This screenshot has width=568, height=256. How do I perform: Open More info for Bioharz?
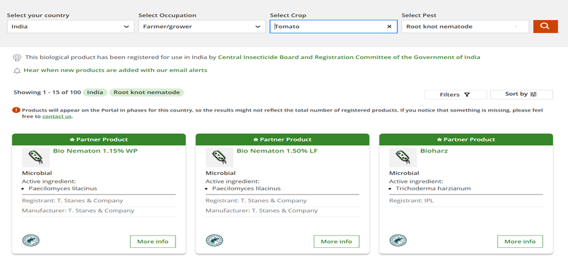(x=520, y=241)
